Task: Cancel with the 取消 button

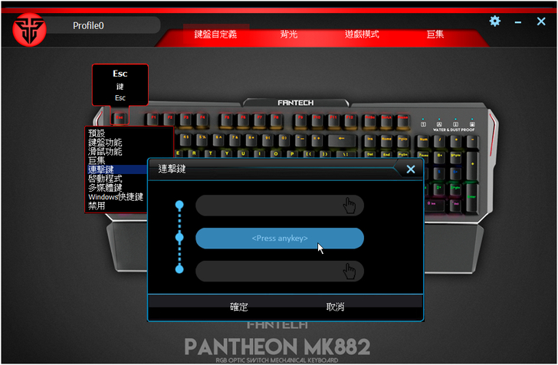Action: (x=335, y=307)
